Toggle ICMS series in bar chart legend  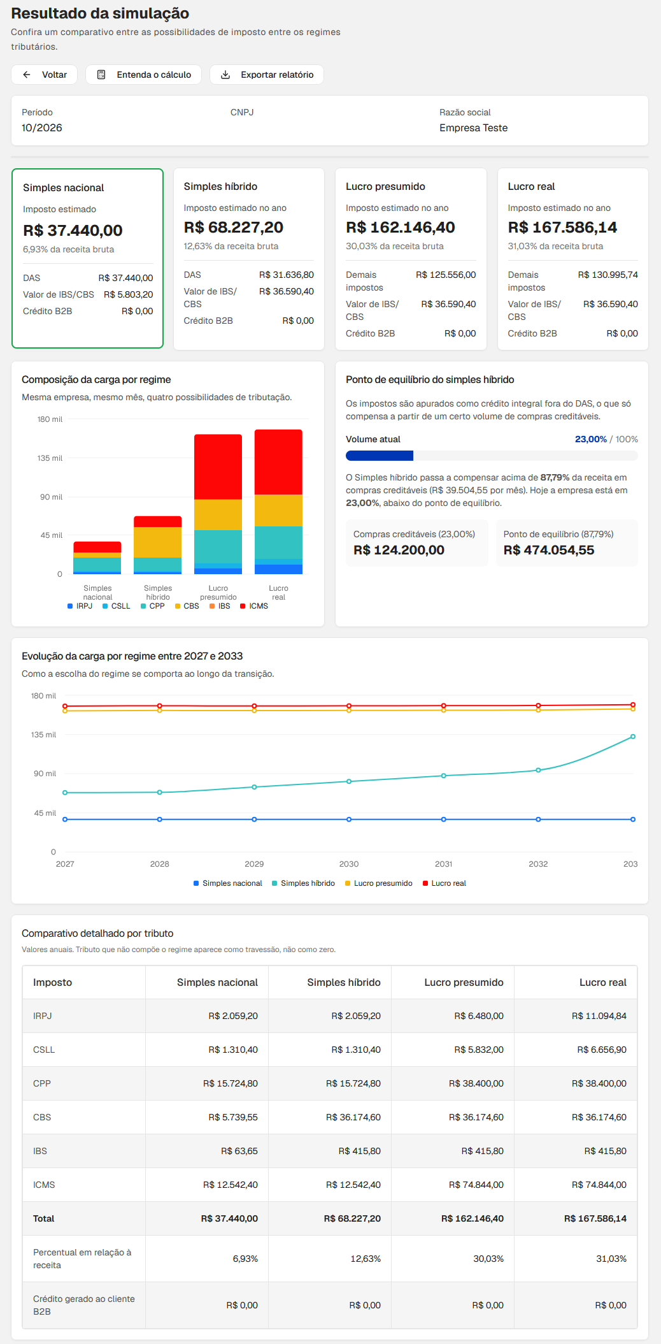[x=254, y=606]
